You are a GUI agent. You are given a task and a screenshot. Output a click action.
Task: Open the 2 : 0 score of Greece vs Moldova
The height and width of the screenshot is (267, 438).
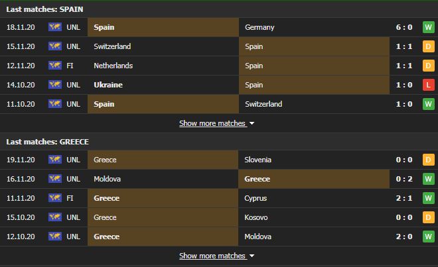click(404, 237)
